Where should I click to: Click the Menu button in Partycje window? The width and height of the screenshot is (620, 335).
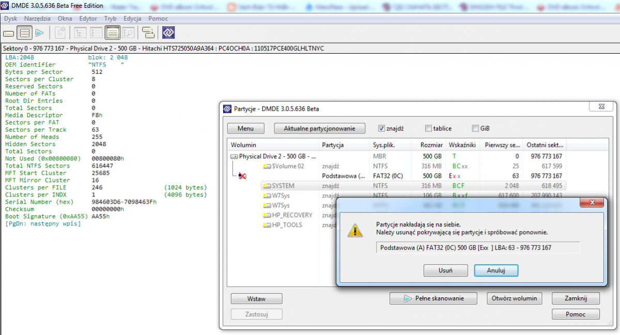tap(245, 128)
